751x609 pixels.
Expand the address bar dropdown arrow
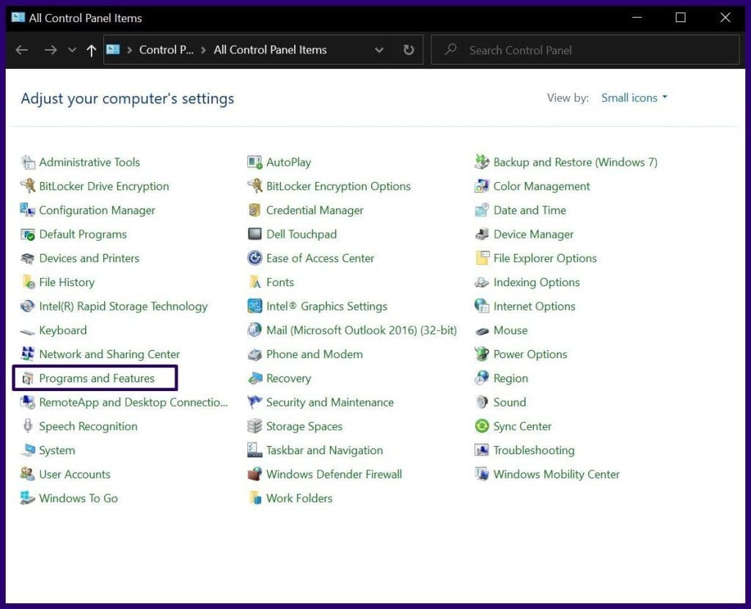(380, 49)
